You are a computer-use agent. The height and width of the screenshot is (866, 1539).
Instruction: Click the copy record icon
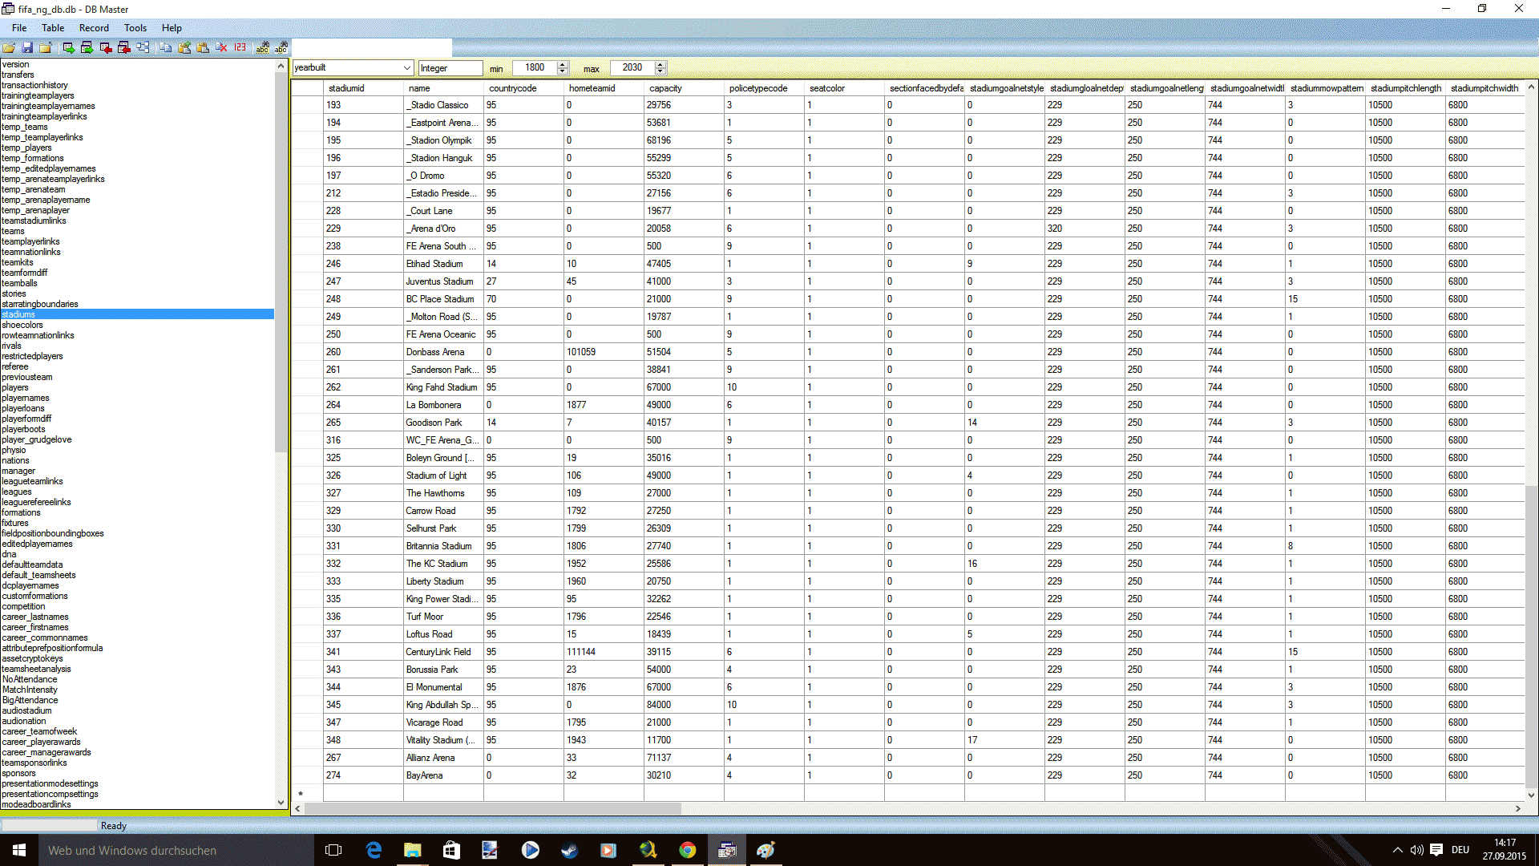(166, 48)
